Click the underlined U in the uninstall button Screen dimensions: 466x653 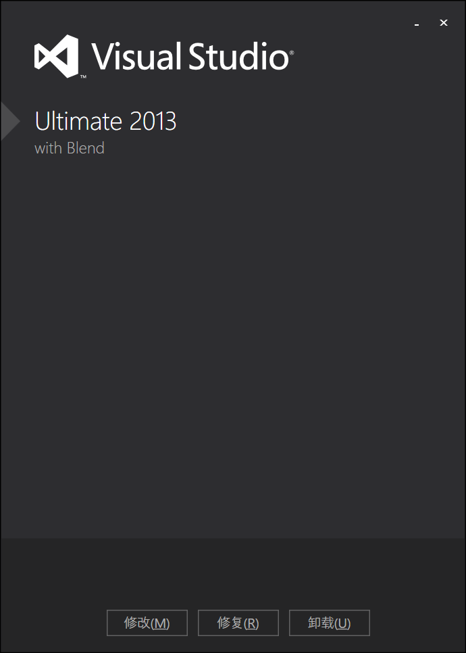click(x=342, y=623)
